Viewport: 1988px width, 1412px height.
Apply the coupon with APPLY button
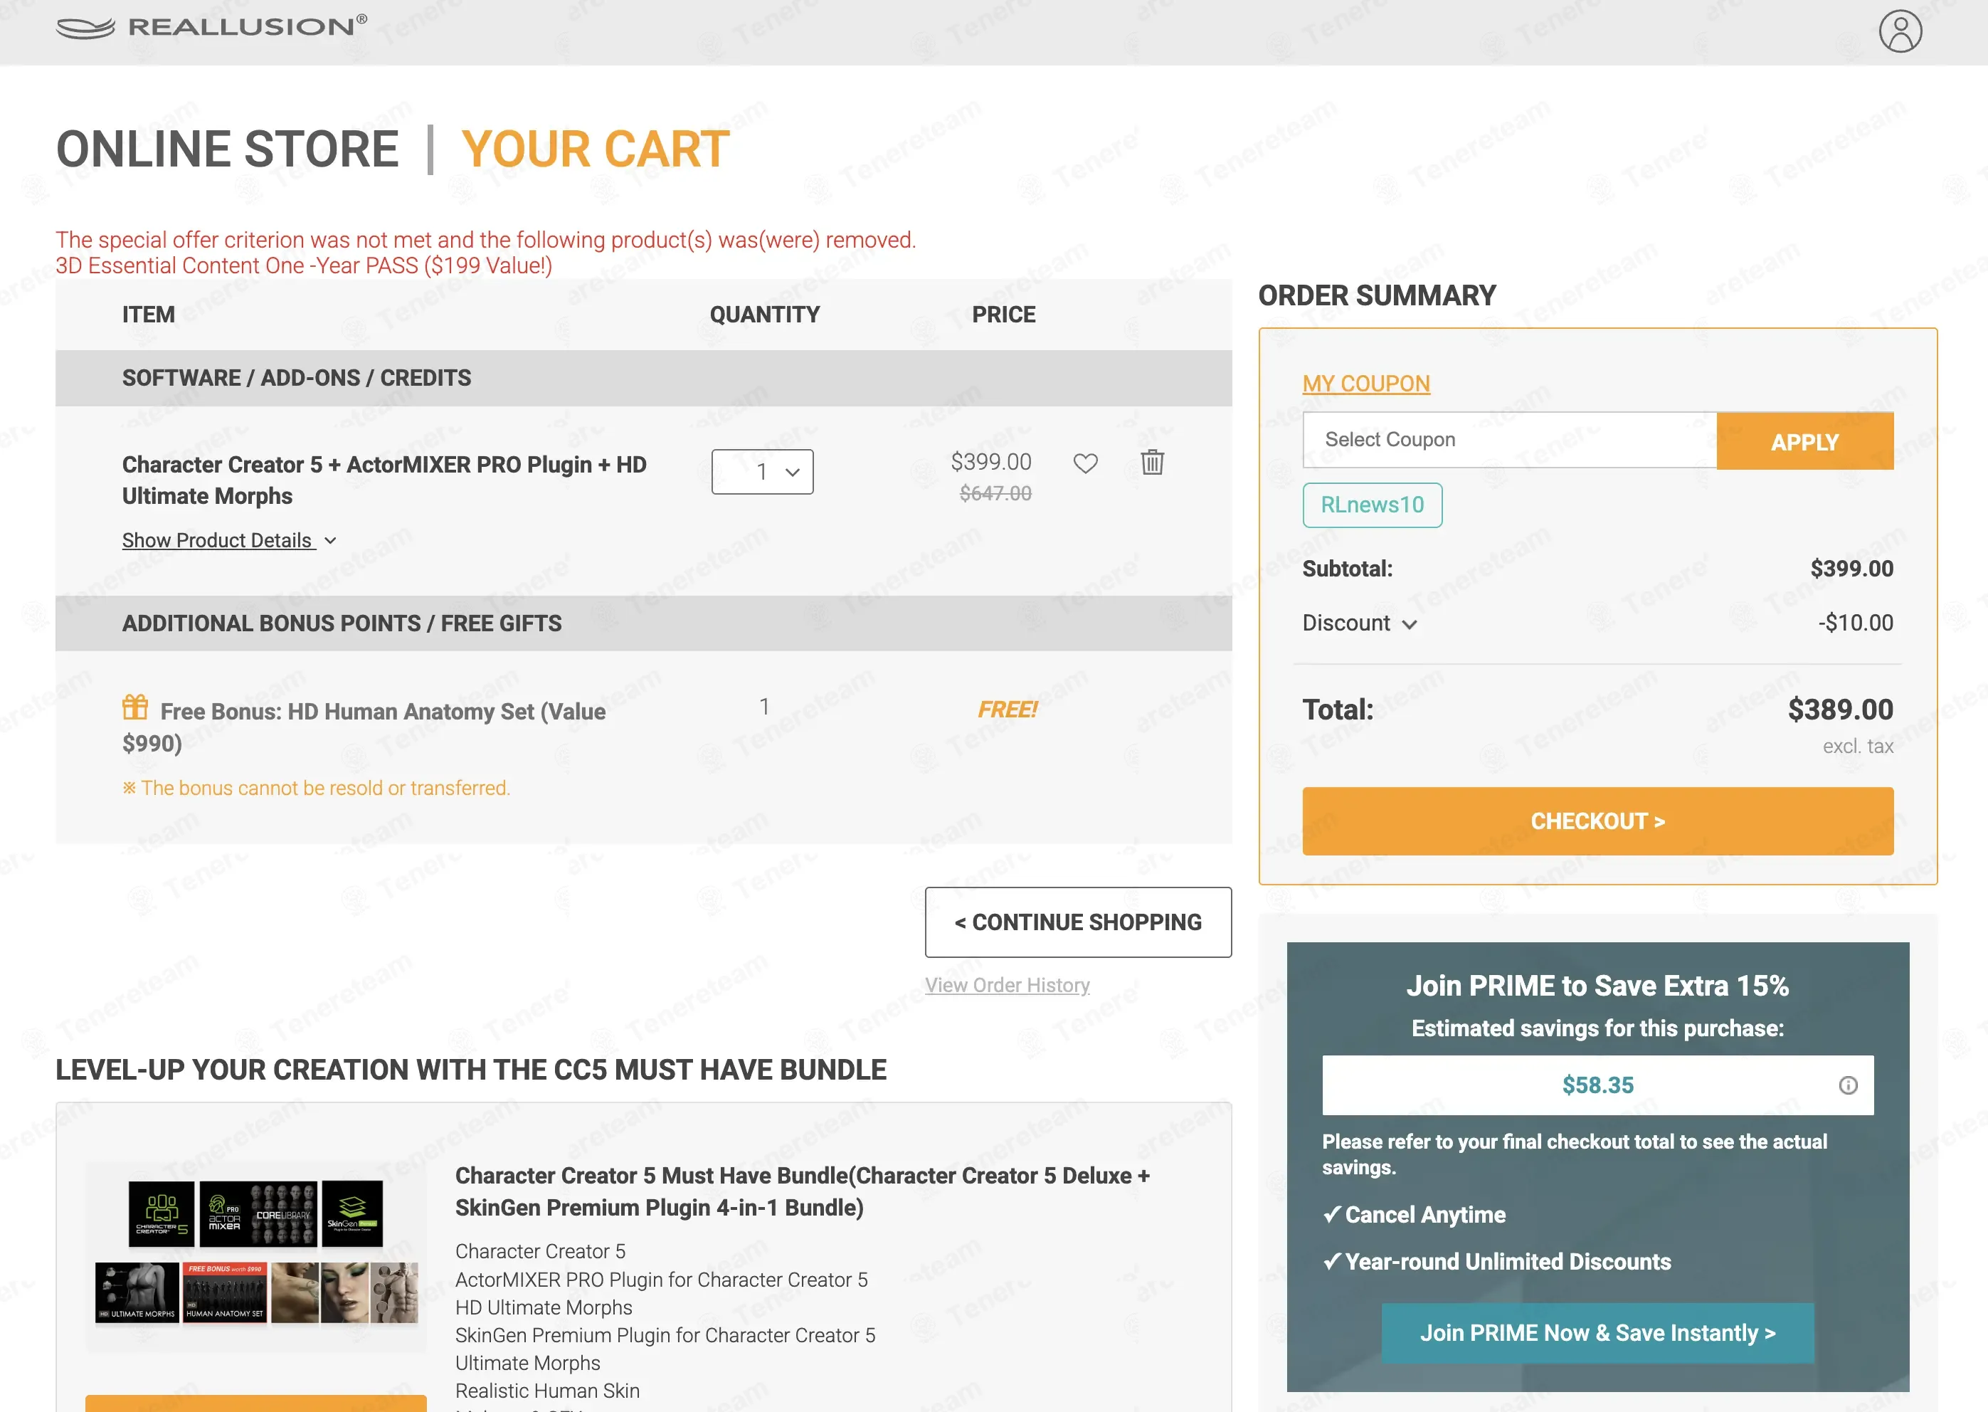pos(1804,441)
